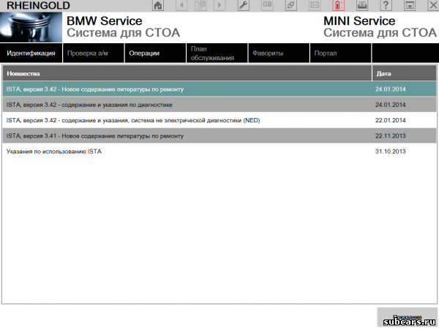Click the piston logo image
The width and height of the screenshot is (439, 329).
31,27
